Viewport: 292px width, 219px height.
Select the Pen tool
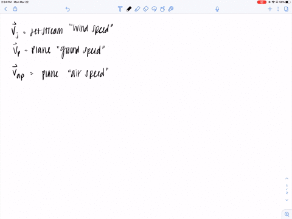[x=129, y=9]
